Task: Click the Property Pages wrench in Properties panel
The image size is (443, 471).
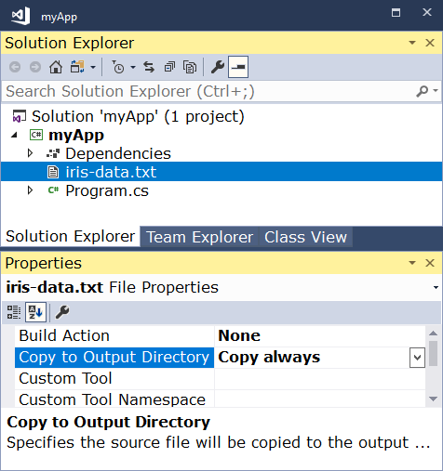Action: pyautogui.click(x=62, y=312)
